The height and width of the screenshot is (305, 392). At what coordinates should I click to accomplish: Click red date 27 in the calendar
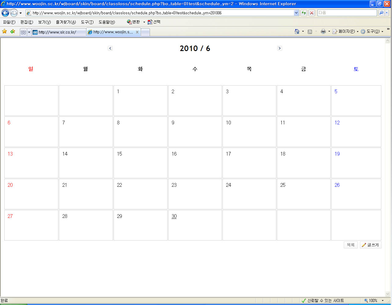point(10,216)
